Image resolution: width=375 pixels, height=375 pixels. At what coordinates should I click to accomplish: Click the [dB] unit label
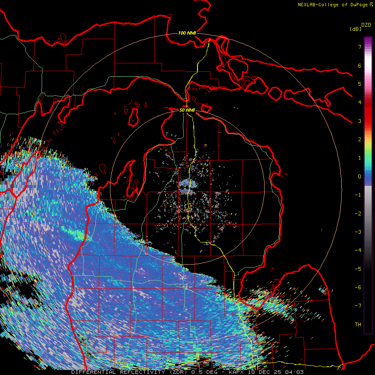355,29
